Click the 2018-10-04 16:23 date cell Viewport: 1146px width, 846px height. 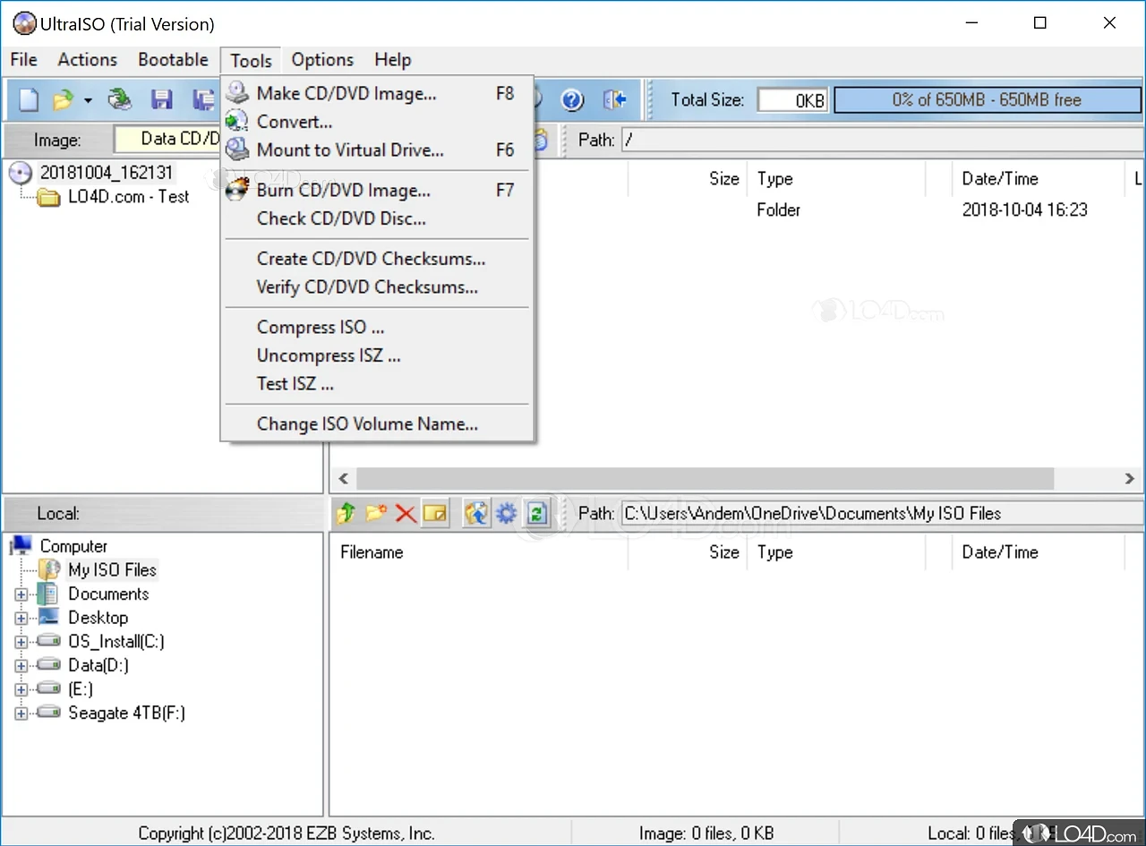(1025, 209)
